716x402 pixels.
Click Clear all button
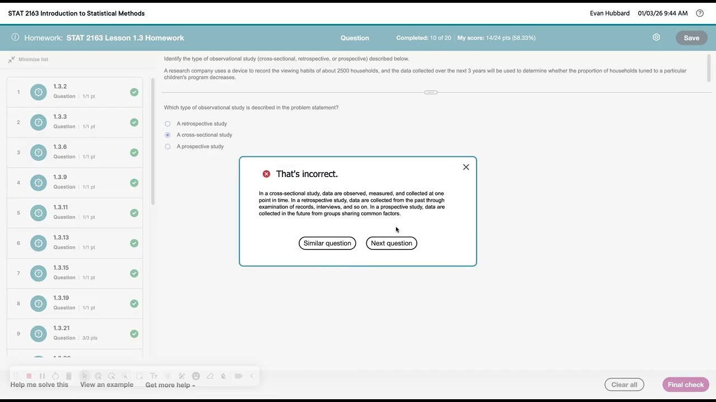point(624,385)
